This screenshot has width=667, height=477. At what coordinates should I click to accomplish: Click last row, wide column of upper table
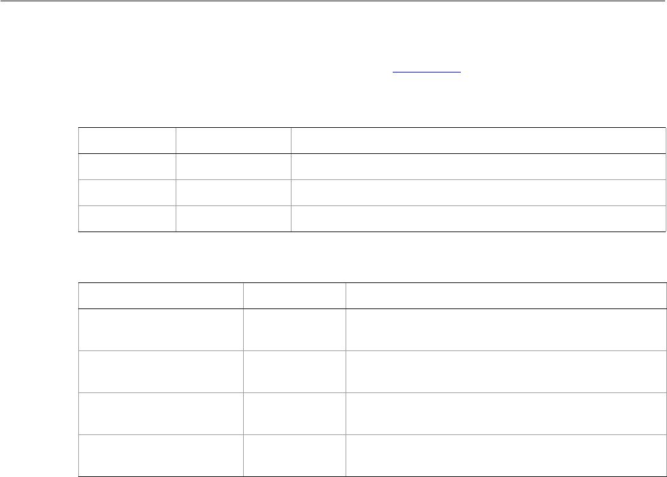click(x=479, y=219)
